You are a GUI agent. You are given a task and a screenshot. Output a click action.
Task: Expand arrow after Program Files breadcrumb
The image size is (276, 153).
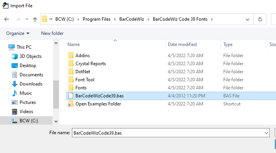115,19
